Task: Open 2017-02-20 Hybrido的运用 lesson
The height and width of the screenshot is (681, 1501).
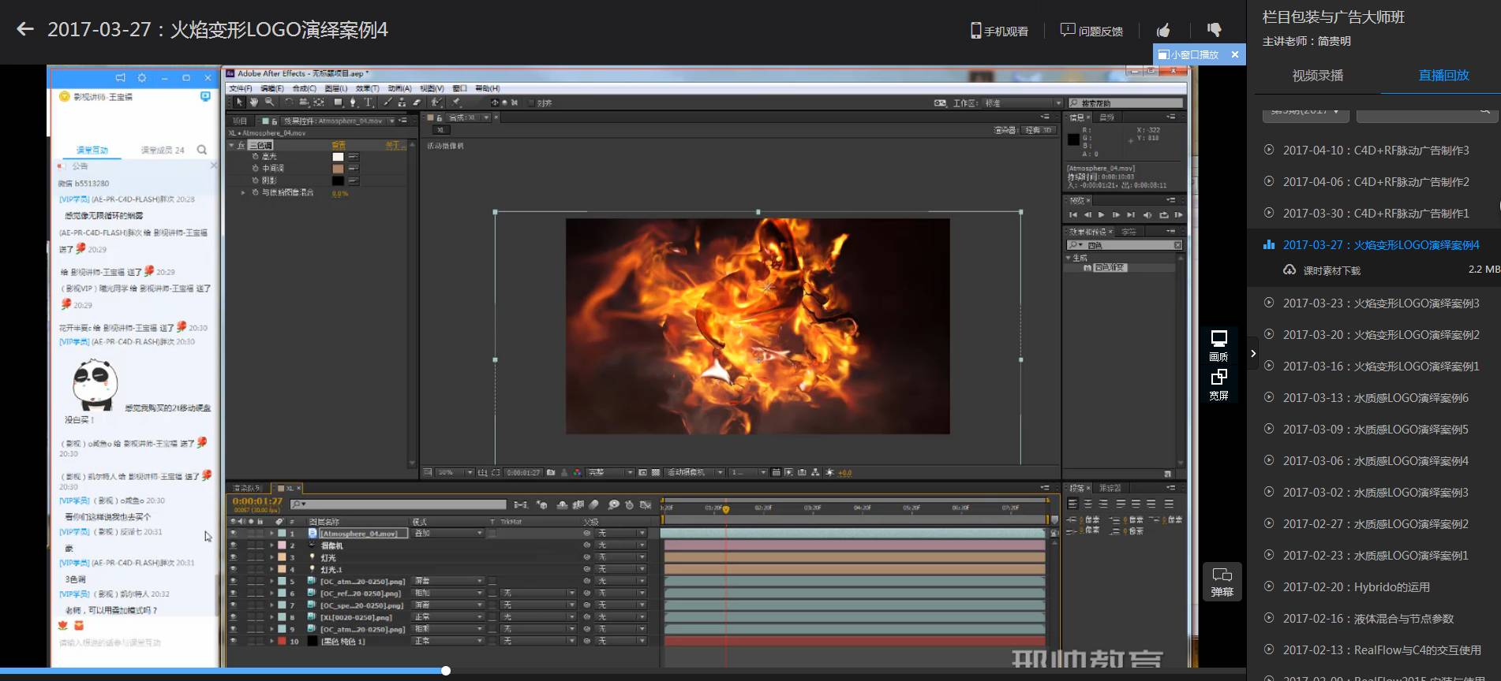Action: [x=1356, y=587]
